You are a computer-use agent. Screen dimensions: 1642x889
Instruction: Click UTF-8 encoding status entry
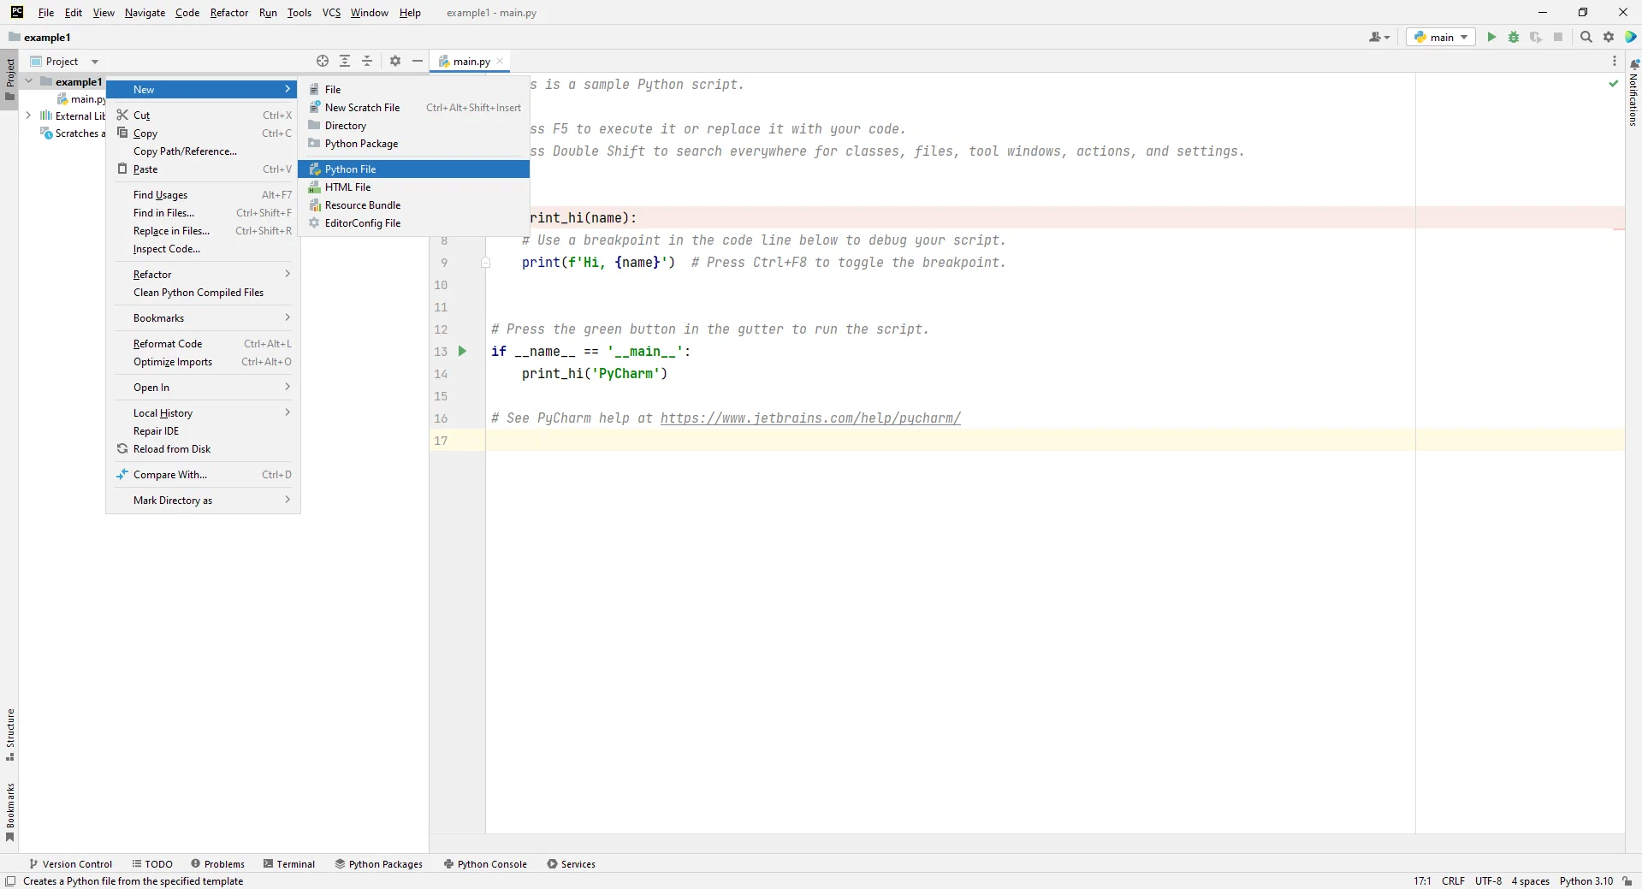click(1488, 881)
